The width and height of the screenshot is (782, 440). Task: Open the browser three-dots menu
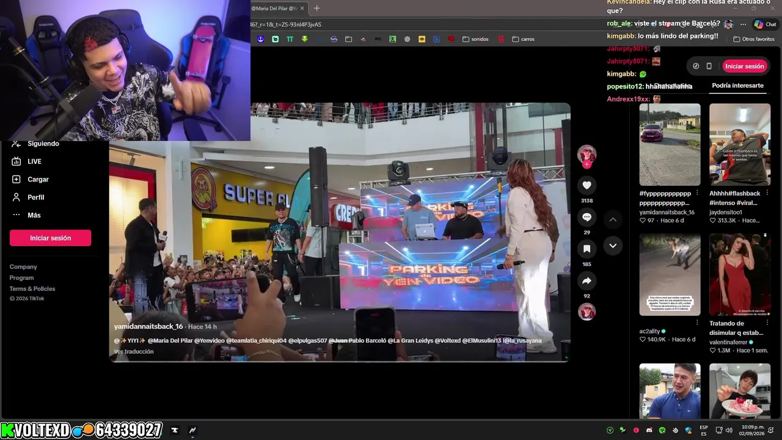point(743,24)
